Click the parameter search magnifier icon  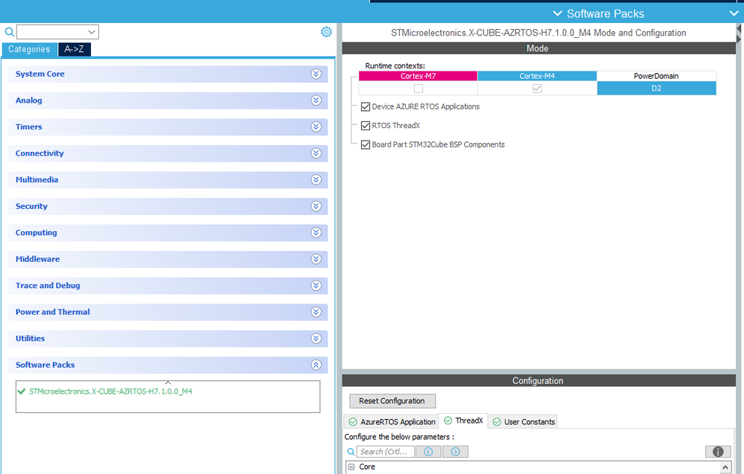351,452
